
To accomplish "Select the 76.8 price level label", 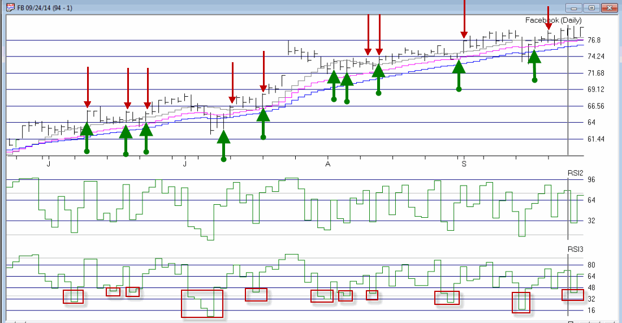I will pyautogui.click(x=594, y=40).
